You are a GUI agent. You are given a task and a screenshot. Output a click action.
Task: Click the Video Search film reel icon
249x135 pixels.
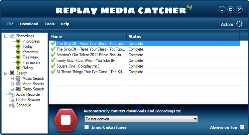[18, 84]
